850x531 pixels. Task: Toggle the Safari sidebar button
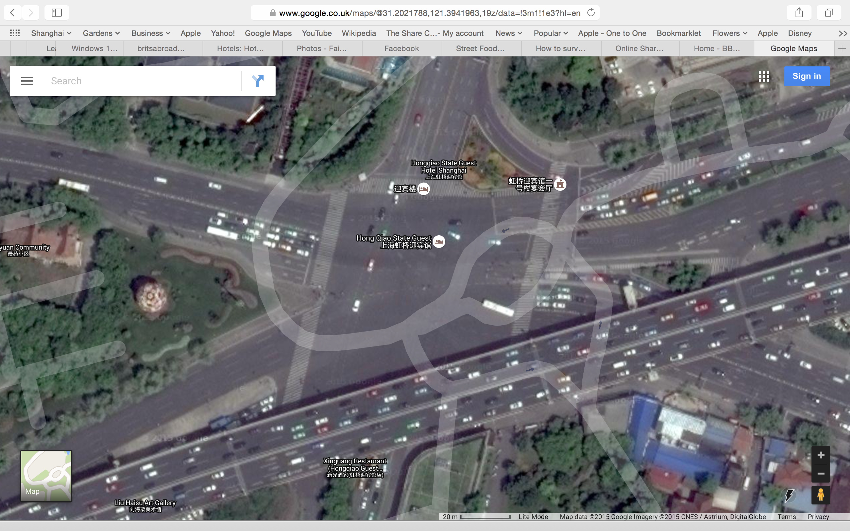[56, 13]
